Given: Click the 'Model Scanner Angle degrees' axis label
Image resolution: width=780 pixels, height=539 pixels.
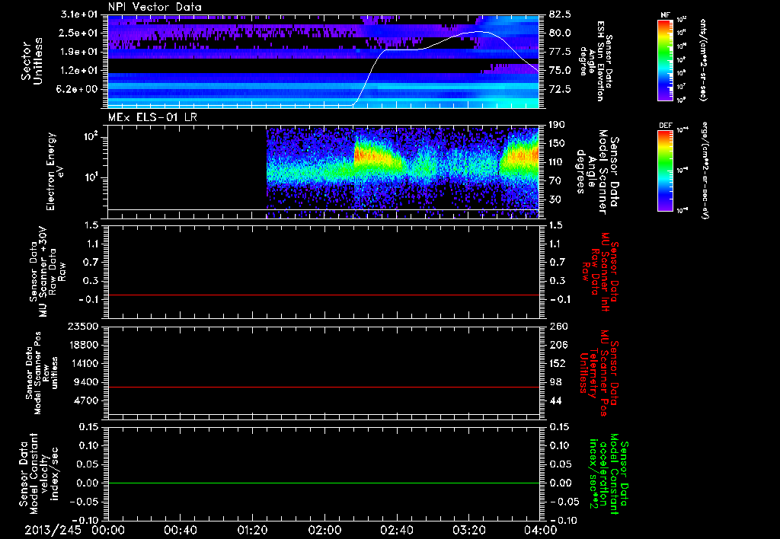Looking at the screenshot, I should pyautogui.click(x=597, y=172).
